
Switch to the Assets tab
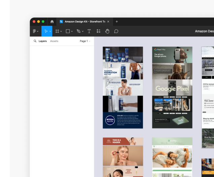[54, 41]
